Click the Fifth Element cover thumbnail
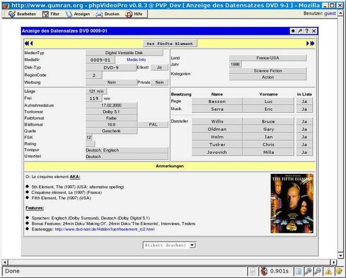This screenshot has height=278, width=346. (x=291, y=203)
